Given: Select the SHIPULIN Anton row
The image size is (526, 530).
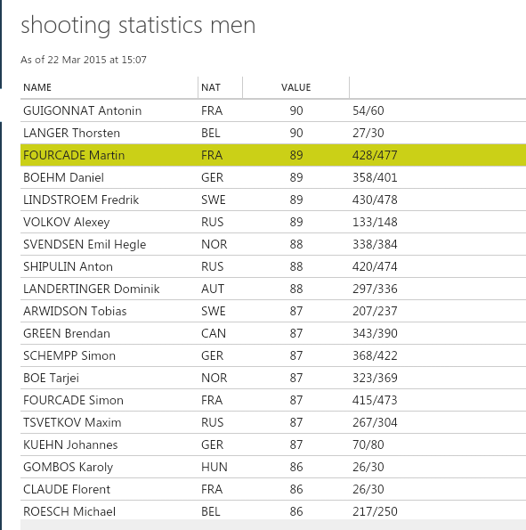Looking at the screenshot, I should 273,266.
